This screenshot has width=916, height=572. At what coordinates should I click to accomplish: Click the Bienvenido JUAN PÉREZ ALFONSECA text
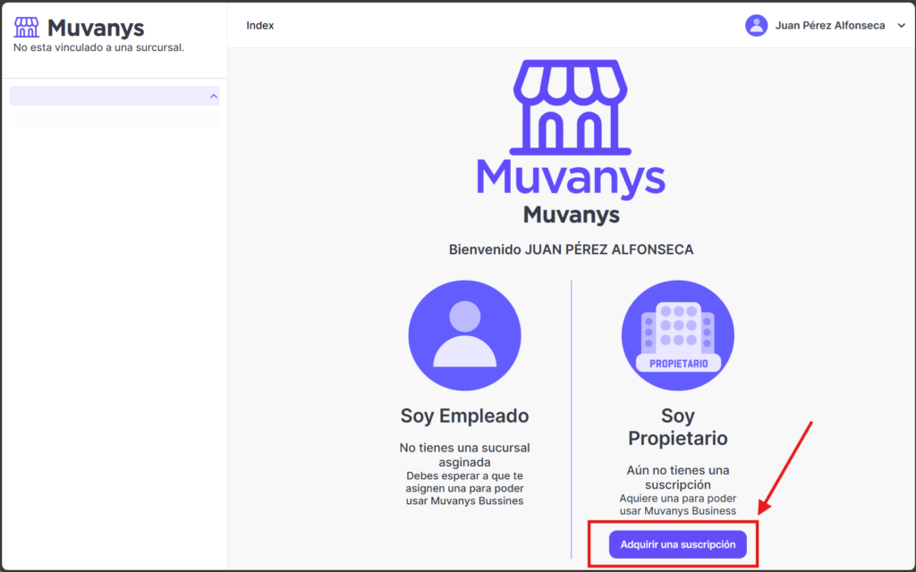[571, 249]
